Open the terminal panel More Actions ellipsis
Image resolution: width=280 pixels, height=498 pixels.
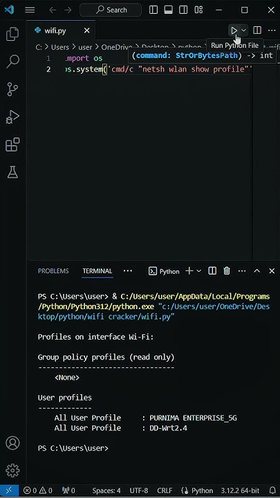click(x=242, y=271)
